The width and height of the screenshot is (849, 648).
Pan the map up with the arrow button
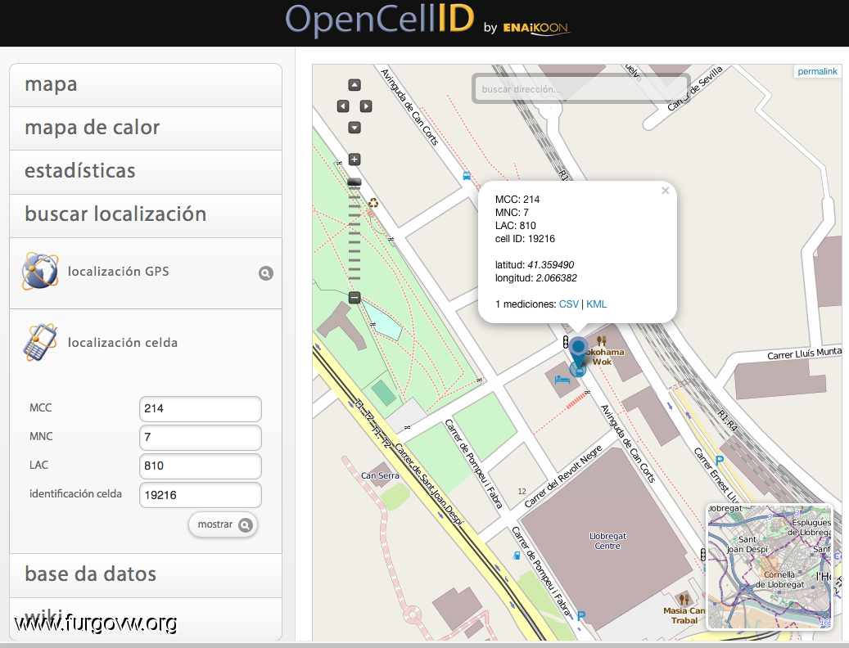pos(355,85)
